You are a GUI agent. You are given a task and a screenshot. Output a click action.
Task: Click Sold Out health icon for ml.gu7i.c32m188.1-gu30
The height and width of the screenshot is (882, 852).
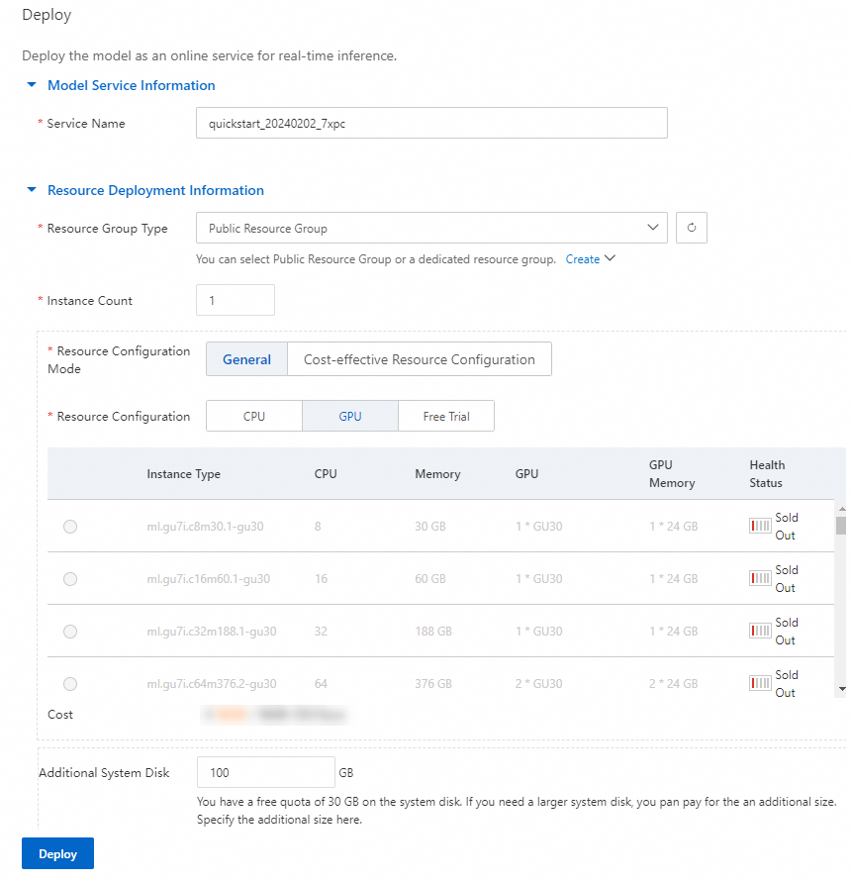click(x=760, y=632)
